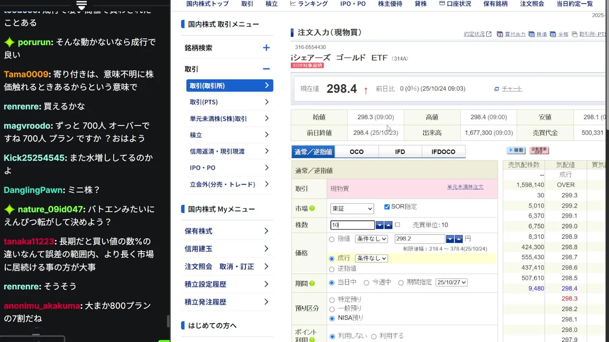Select the 一般預り account radio button
Image resolution: width=609 pixels, height=342 pixels.
click(x=332, y=309)
